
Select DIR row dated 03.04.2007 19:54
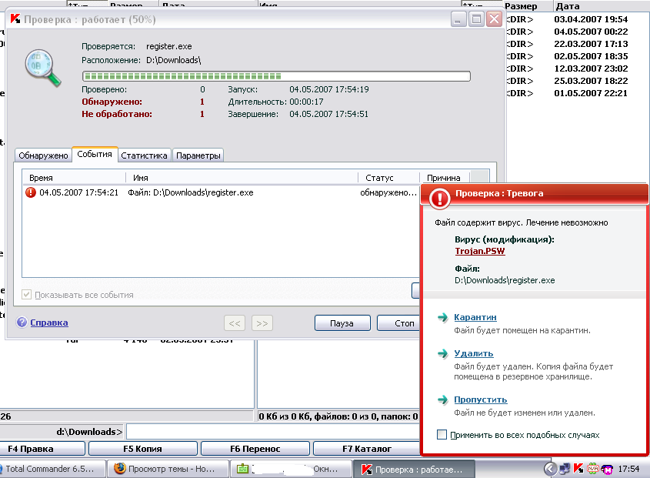(x=576, y=19)
